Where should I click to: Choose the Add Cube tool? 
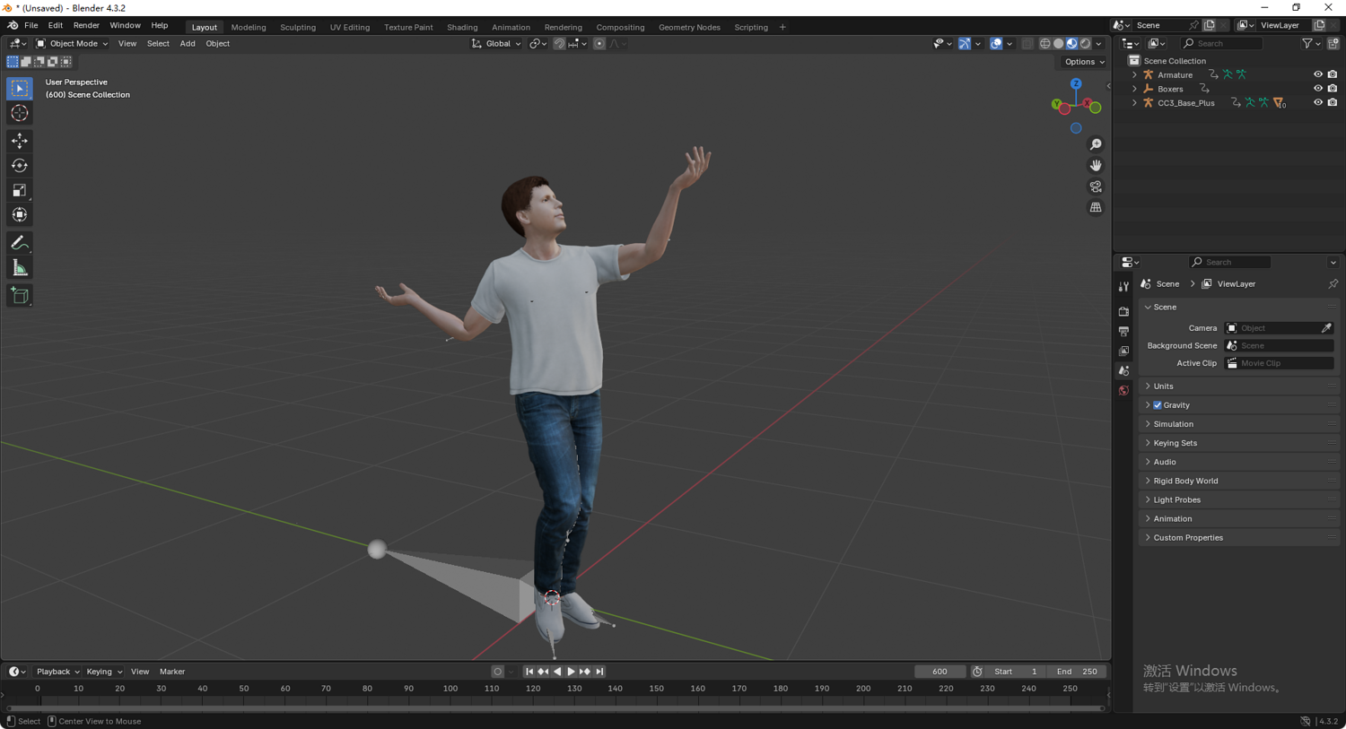(20, 296)
